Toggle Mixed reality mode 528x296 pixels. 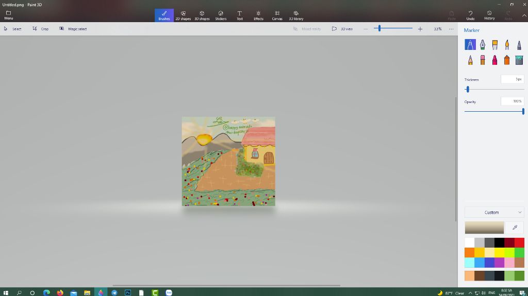coord(307,29)
